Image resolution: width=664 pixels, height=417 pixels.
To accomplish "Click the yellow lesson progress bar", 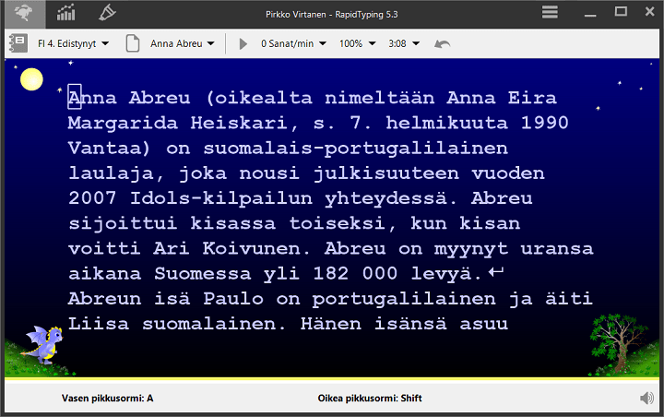I will (x=332, y=378).
